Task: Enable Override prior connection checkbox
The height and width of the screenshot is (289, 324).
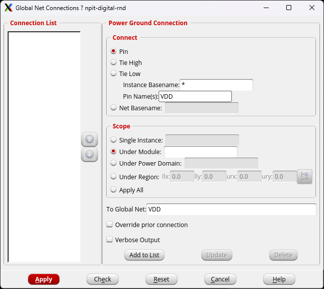Action: point(109,225)
